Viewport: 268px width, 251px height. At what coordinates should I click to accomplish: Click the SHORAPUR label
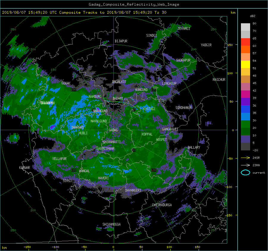click(183, 60)
